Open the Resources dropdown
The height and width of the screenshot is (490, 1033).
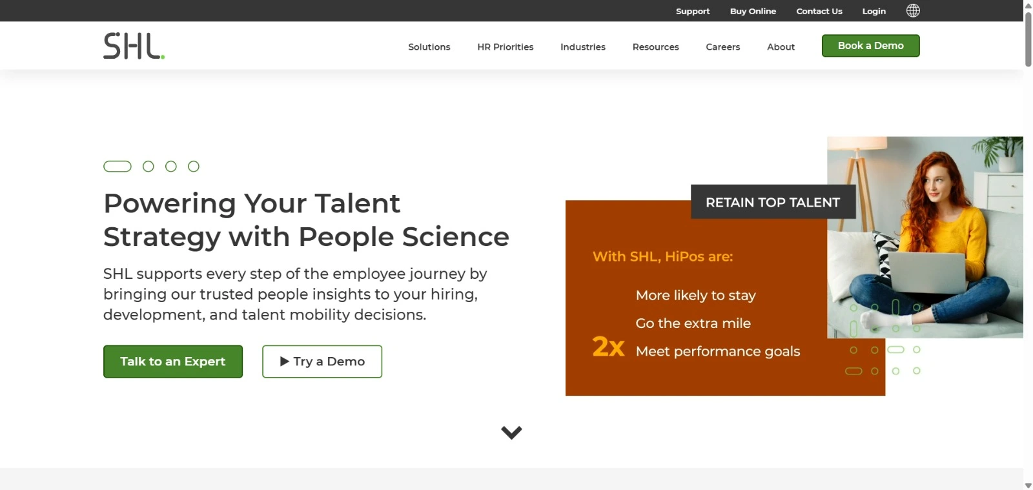[655, 46]
